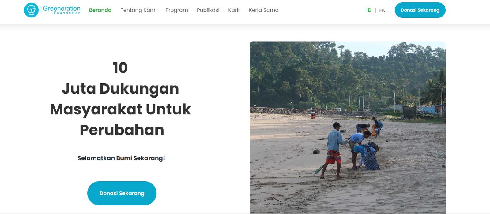Click the header Donasi Sekarang button
The image size is (490, 214).
420,10
